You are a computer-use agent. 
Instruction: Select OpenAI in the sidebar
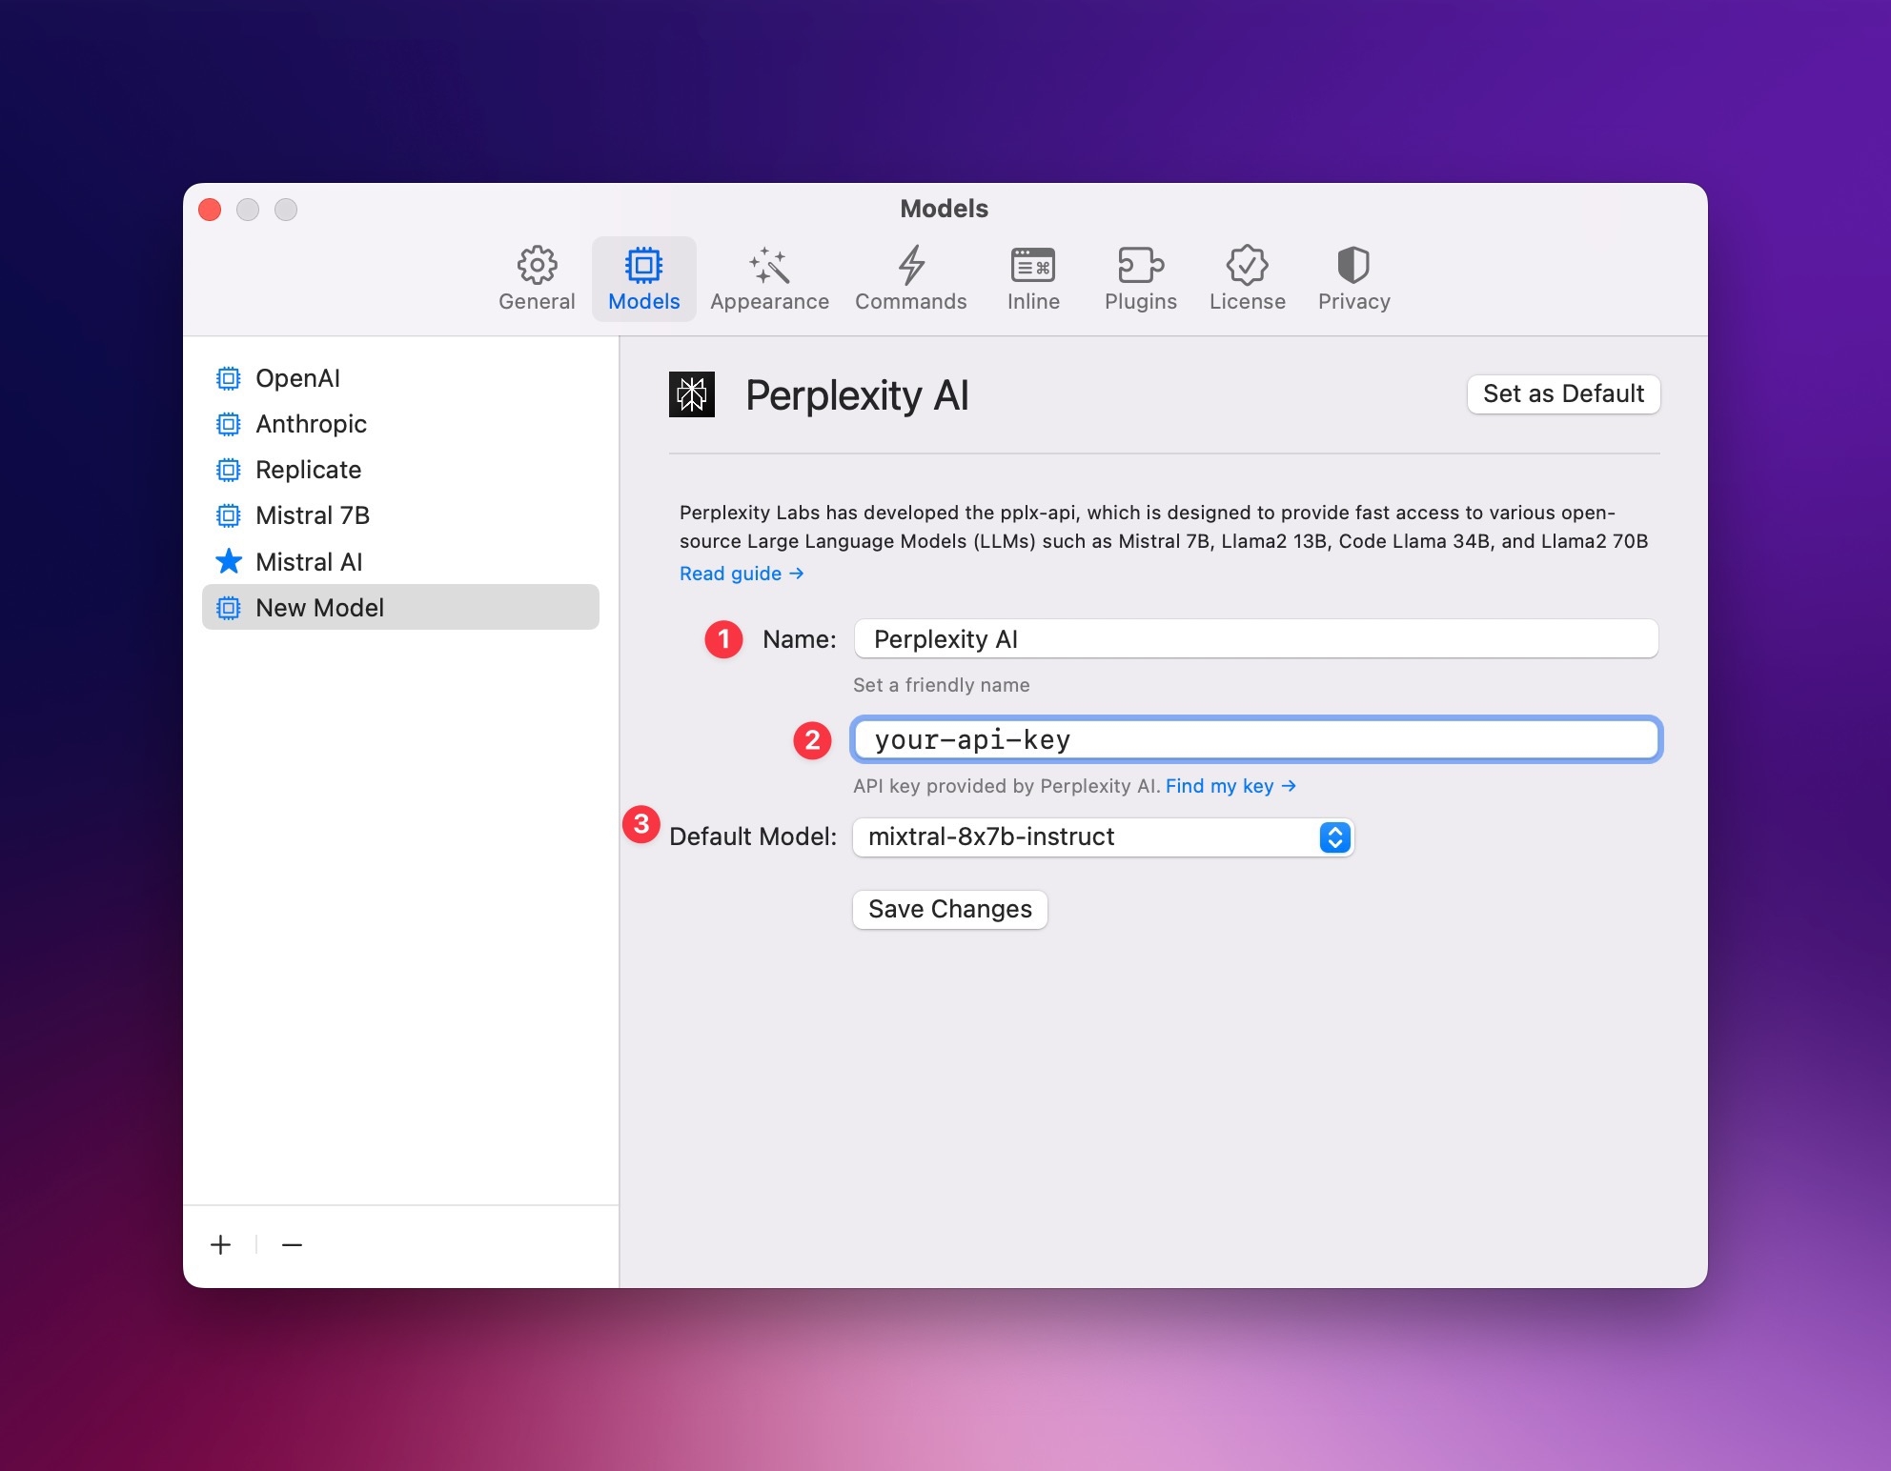297,378
